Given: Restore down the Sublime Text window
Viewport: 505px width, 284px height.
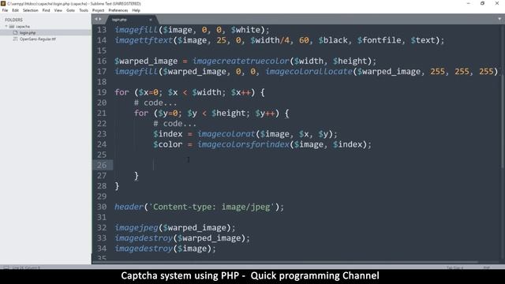Looking at the screenshot, I should click(482, 3).
